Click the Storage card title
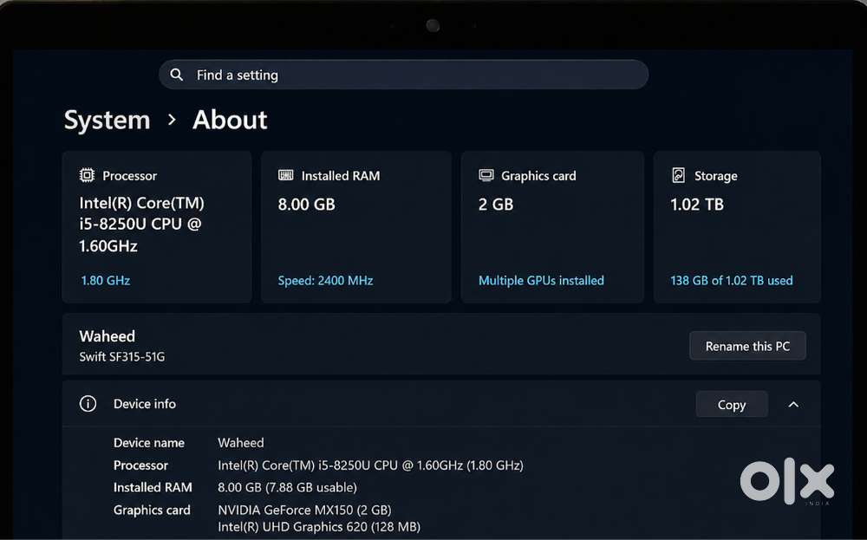This screenshot has height=540, width=867. (x=716, y=176)
